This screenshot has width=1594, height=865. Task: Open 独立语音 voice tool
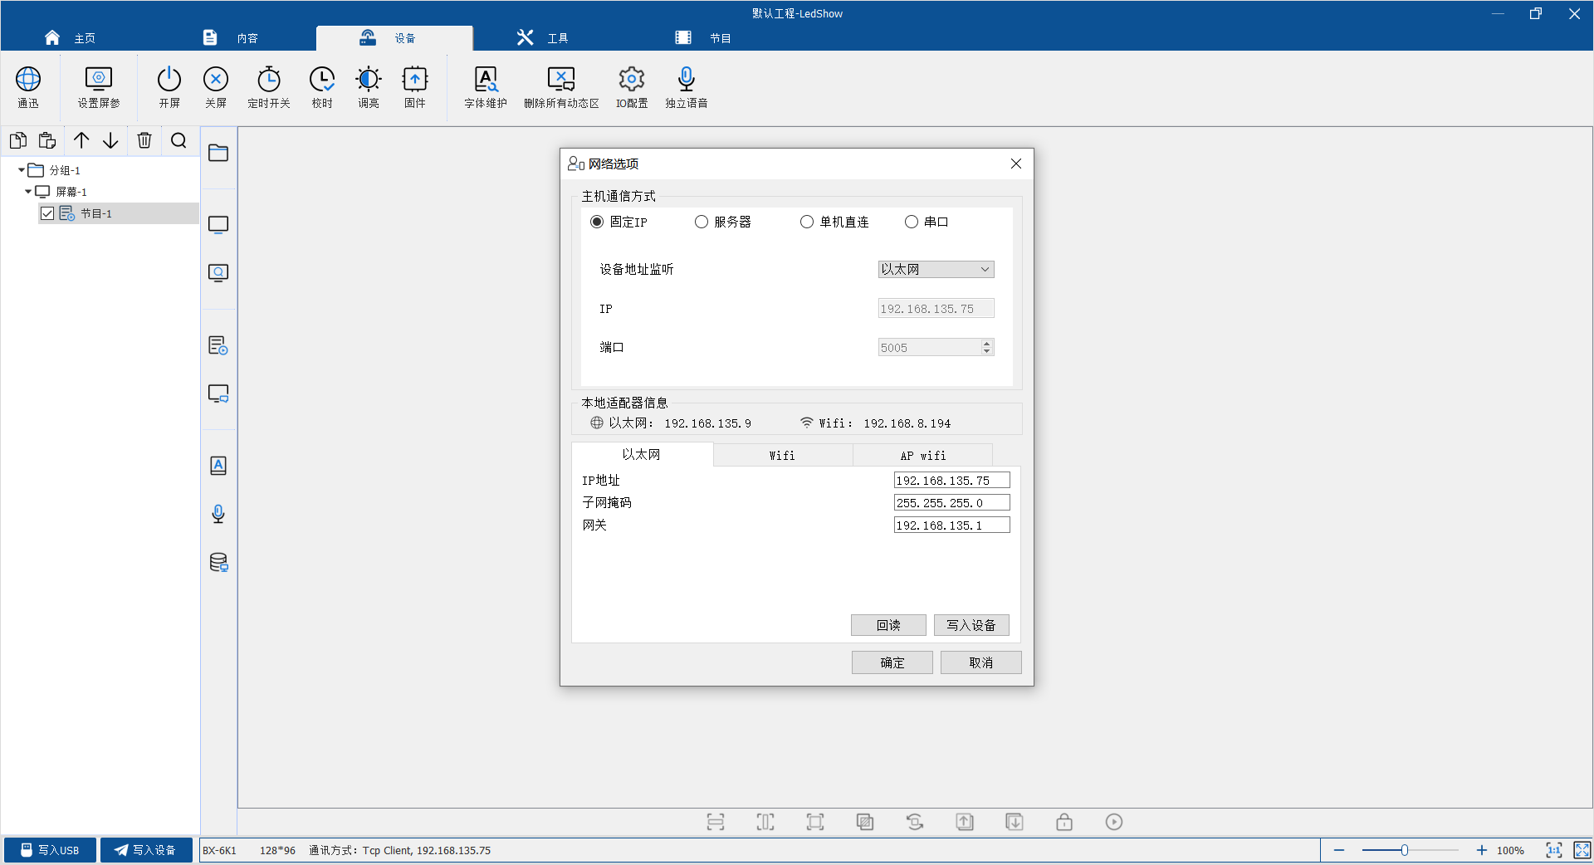click(x=687, y=87)
